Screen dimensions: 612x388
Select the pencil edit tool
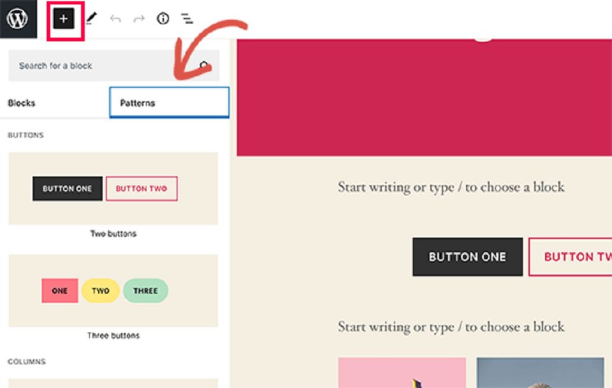(91, 18)
